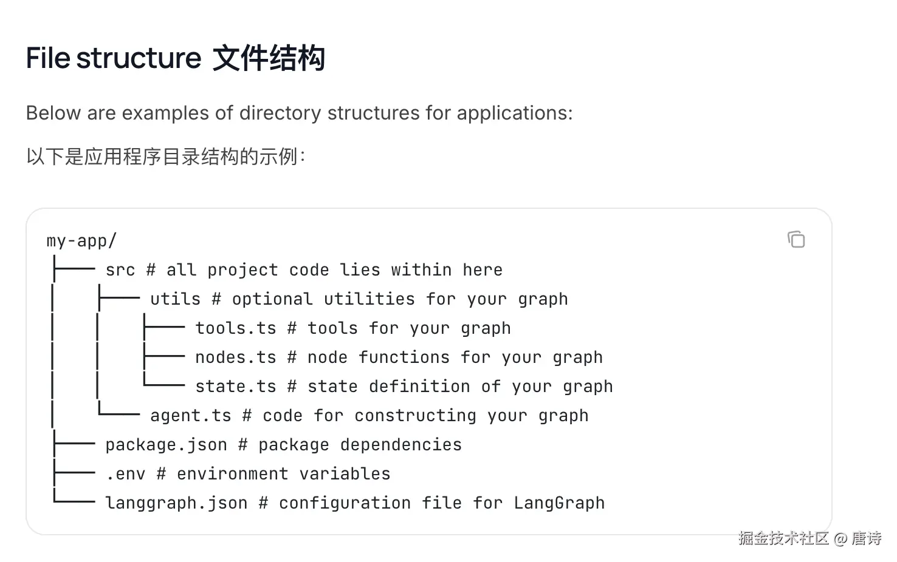Click the src folder entry
The width and height of the screenshot is (897, 562).
click(120, 270)
